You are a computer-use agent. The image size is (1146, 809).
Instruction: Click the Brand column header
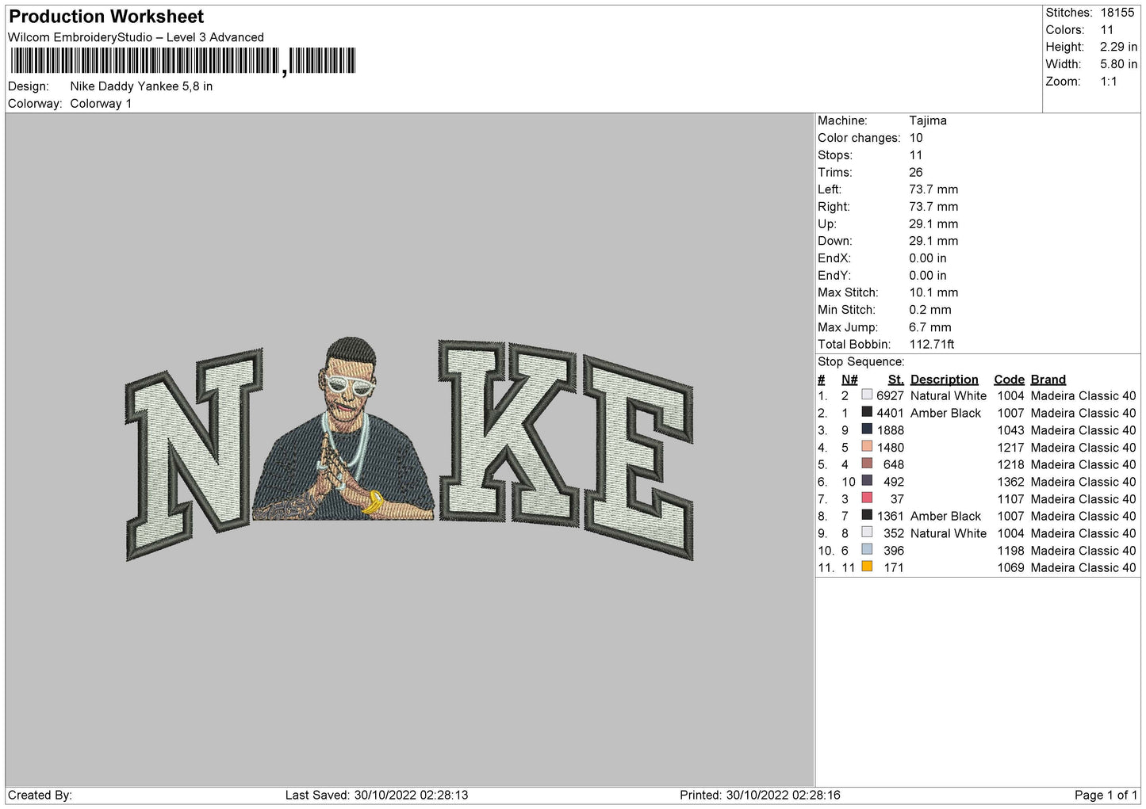[x=1048, y=380]
